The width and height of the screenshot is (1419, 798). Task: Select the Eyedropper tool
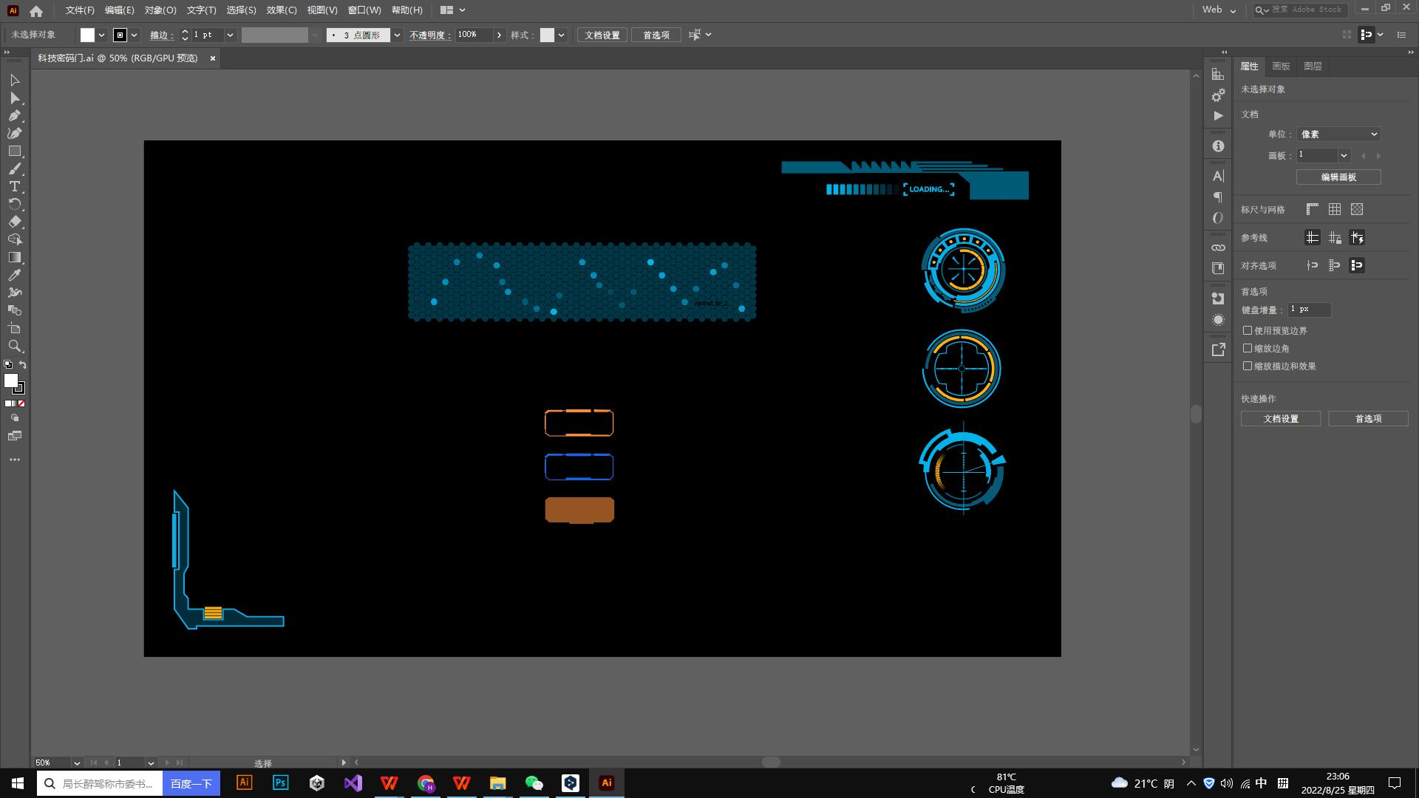coord(15,275)
